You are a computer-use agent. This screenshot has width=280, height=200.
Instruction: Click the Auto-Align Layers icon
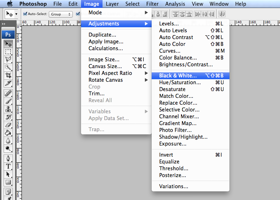(x=222, y=14)
